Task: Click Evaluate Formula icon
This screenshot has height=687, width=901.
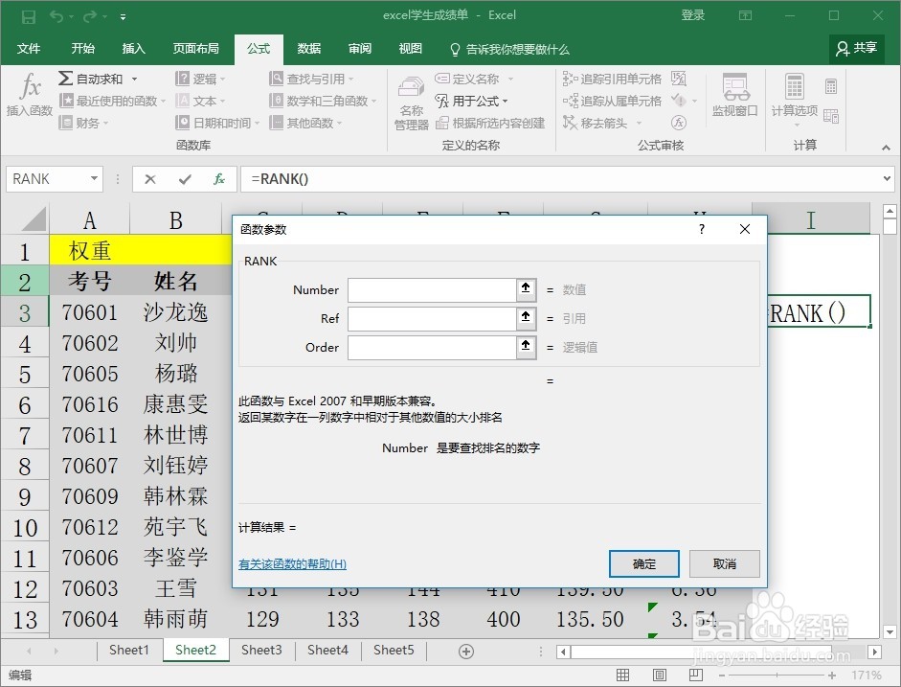Action: tap(679, 123)
